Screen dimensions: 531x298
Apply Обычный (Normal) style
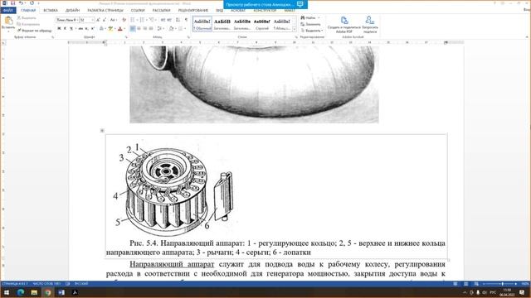202,24
